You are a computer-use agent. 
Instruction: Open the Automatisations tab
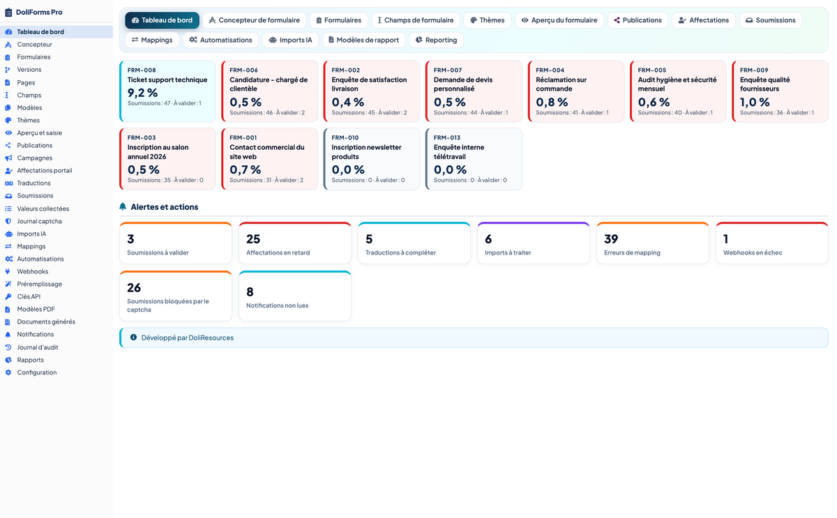pyautogui.click(x=220, y=40)
